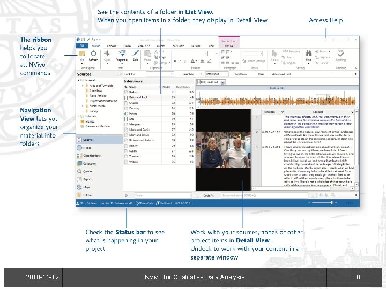Click the Cut scissors icon
Image resolution: width=386 pixels, height=289 pixels.
tap(156, 51)
